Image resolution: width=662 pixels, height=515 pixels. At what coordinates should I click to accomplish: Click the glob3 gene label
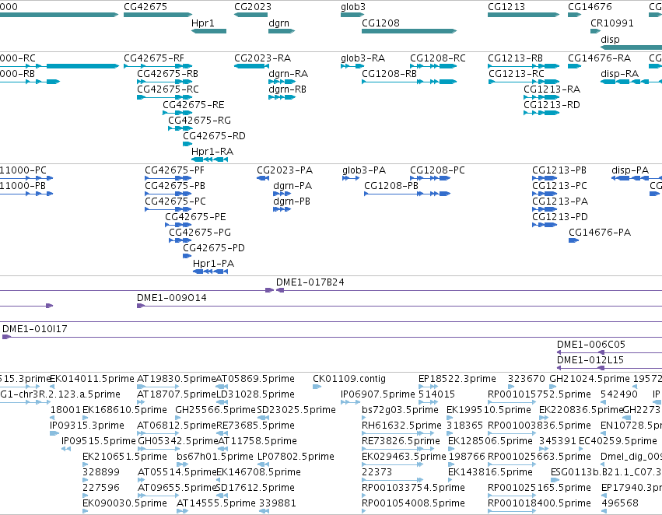pyautogui.click(x=353, y=7)
